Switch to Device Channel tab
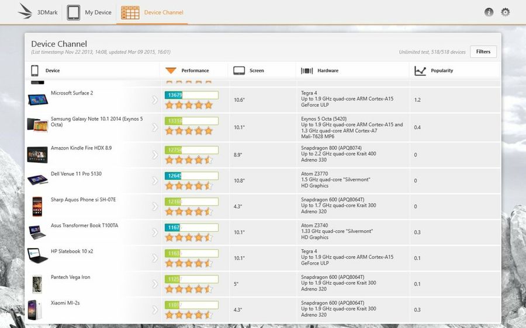The image size is (526, 328). (x=164, y=12)
